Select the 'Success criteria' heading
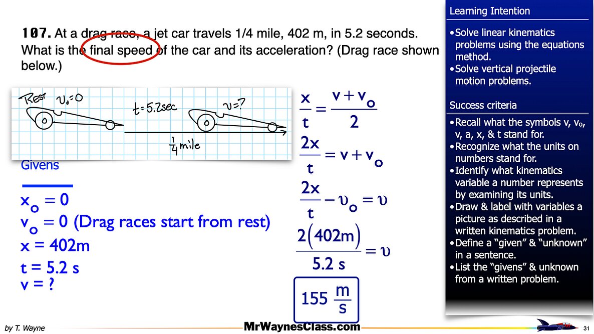Viewport: 594px width, 334px height. [483, 105]
